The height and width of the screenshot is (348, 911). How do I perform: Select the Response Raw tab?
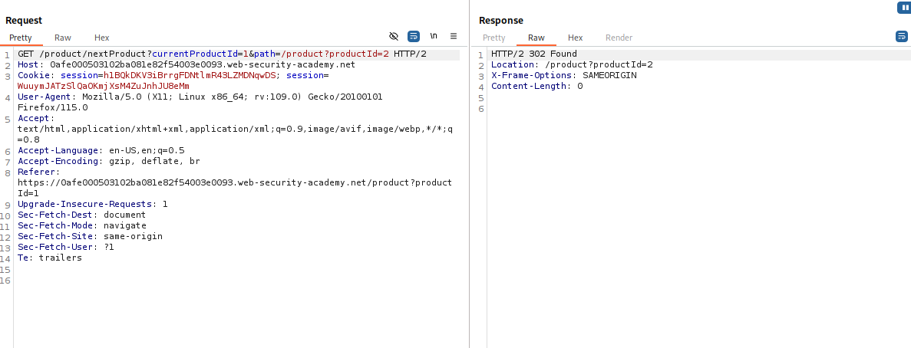click(x=536, y=38)
